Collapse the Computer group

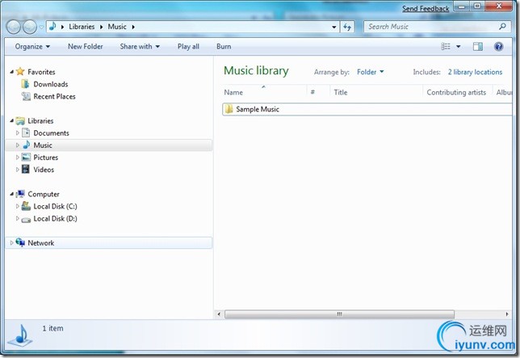click(12, 194)
